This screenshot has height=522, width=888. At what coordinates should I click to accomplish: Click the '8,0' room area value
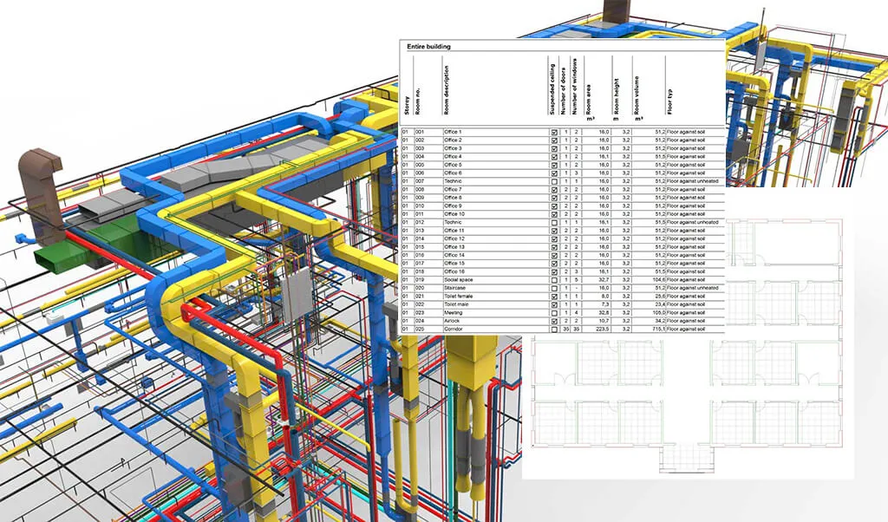tap(604, 296)
